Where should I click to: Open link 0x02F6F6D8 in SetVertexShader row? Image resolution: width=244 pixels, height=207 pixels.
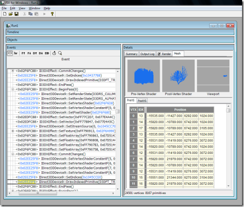click(x=104, y=103)
